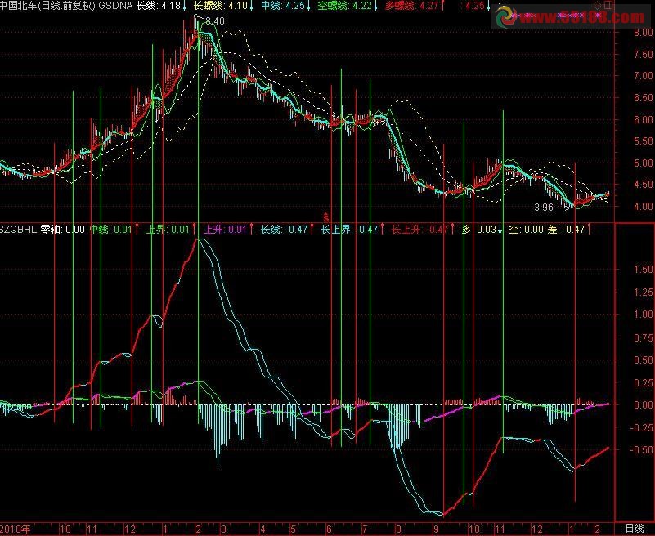
Task: Click the 空: 0.00 label
Action: (526, 229)
